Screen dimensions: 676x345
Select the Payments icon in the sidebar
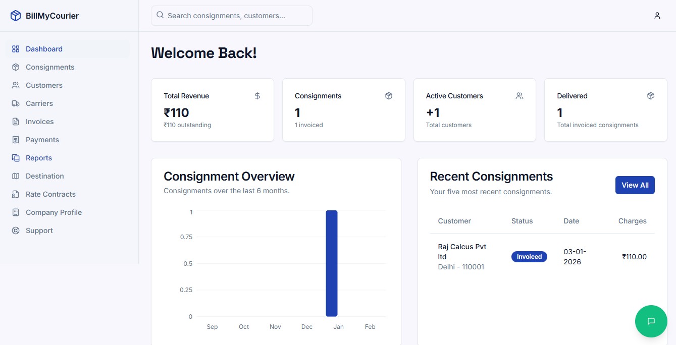pos(16,140)
